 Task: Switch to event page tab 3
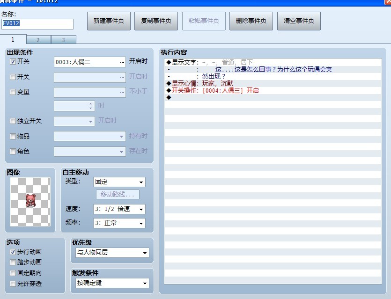click(x=63, y=40)
